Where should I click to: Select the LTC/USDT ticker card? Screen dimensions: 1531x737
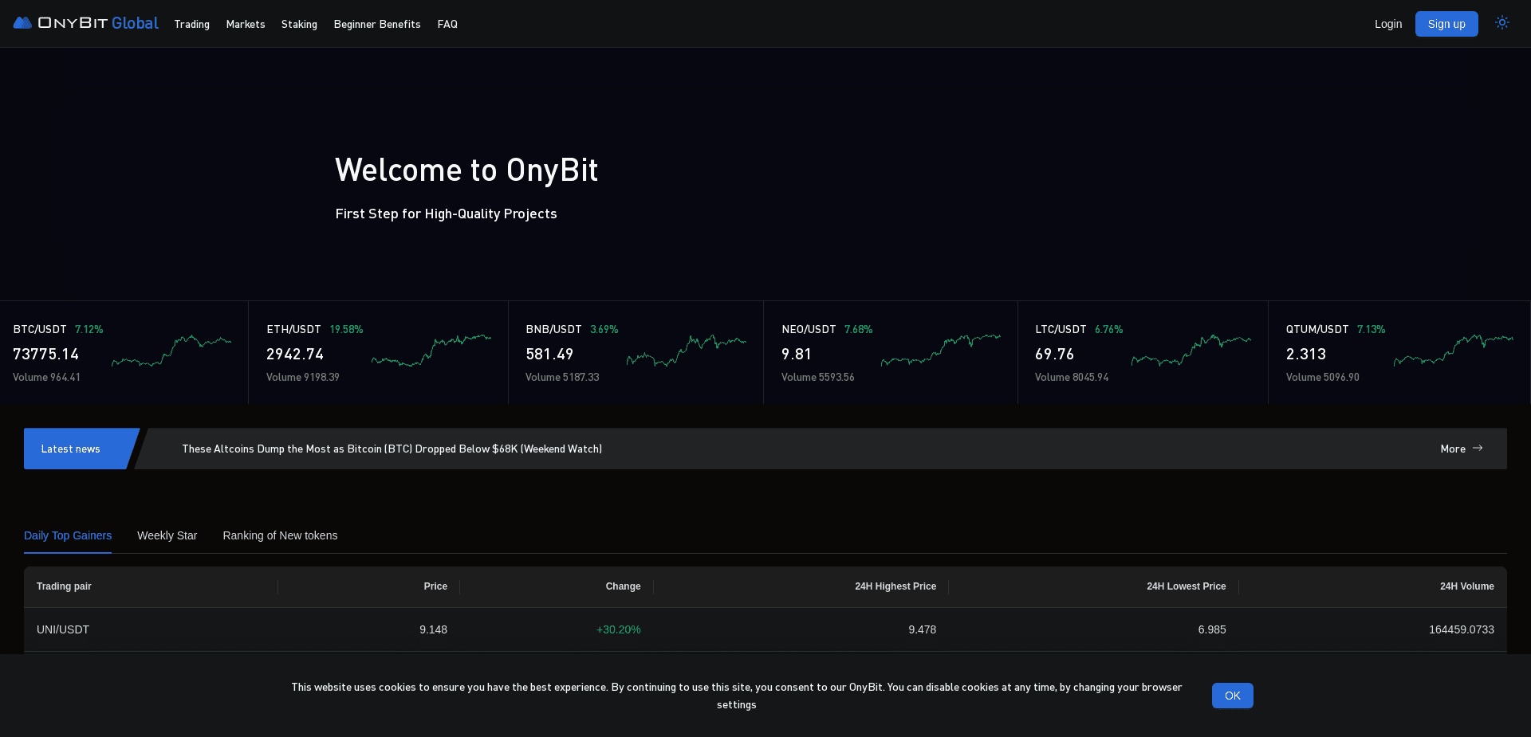pos(1143,352)
